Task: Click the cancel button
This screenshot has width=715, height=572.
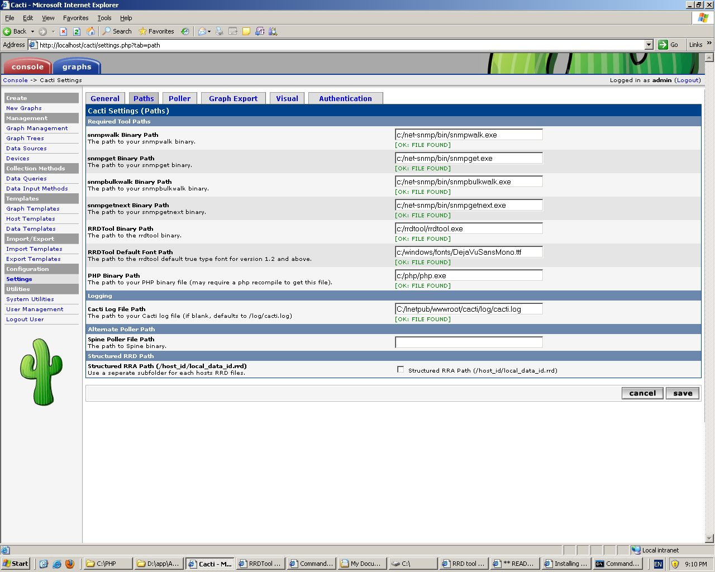Action: click(642, 393)
